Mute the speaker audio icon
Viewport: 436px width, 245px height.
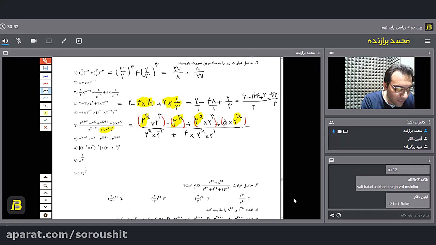[5, 41]
